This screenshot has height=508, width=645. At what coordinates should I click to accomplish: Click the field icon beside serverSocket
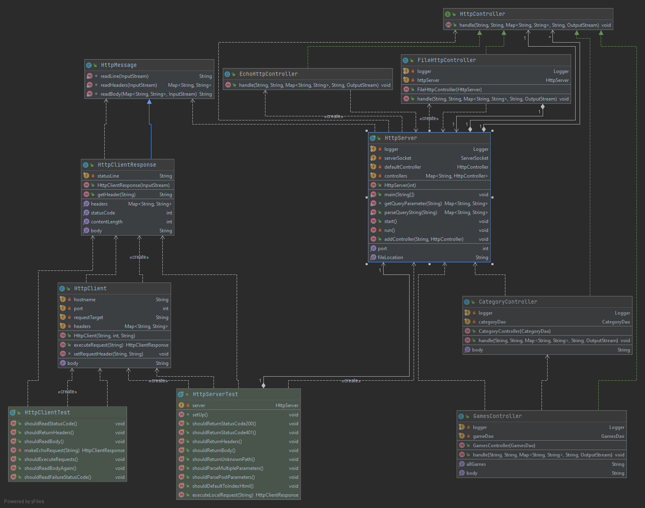(373, 158)
